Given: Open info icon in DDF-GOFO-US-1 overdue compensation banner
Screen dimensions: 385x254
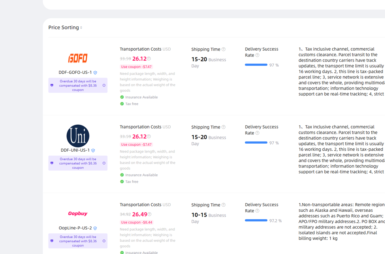Looking at the screenshot, I should pyautogui.click(x=104, y=85).
